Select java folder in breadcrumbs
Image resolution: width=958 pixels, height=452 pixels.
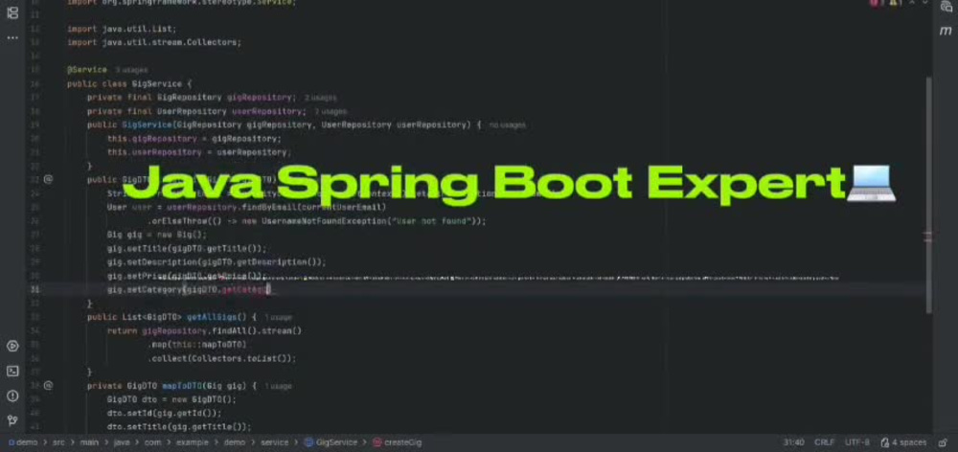[x=121, y=442]
